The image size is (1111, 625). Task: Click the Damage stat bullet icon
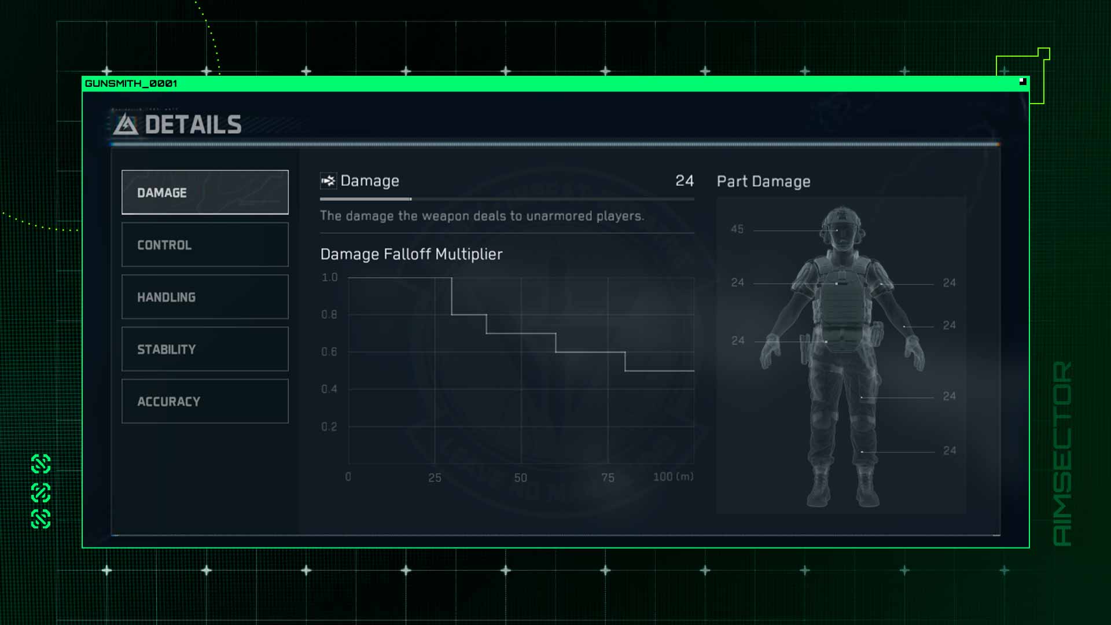point(328,181)
